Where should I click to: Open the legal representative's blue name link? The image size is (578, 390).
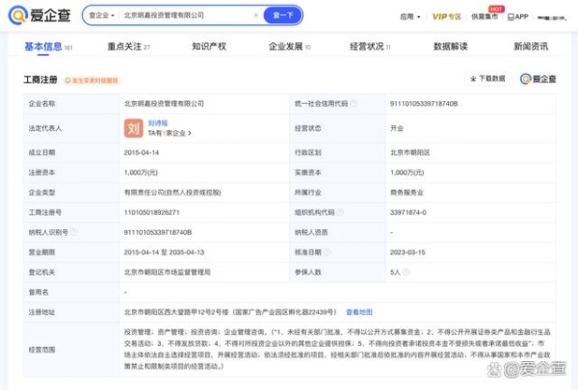coord(158,123)
